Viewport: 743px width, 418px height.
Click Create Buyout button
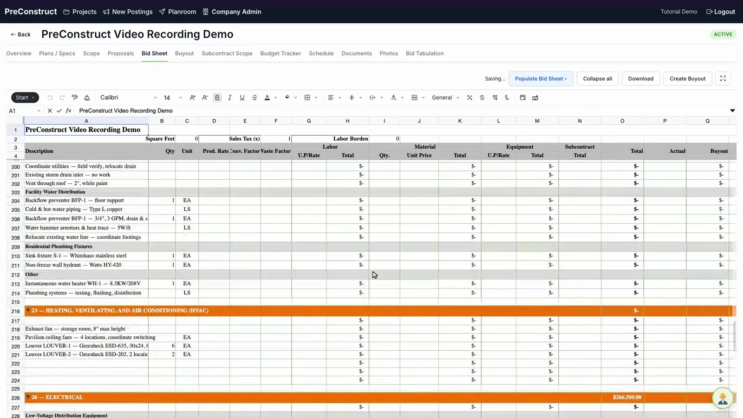coord(687,78)
